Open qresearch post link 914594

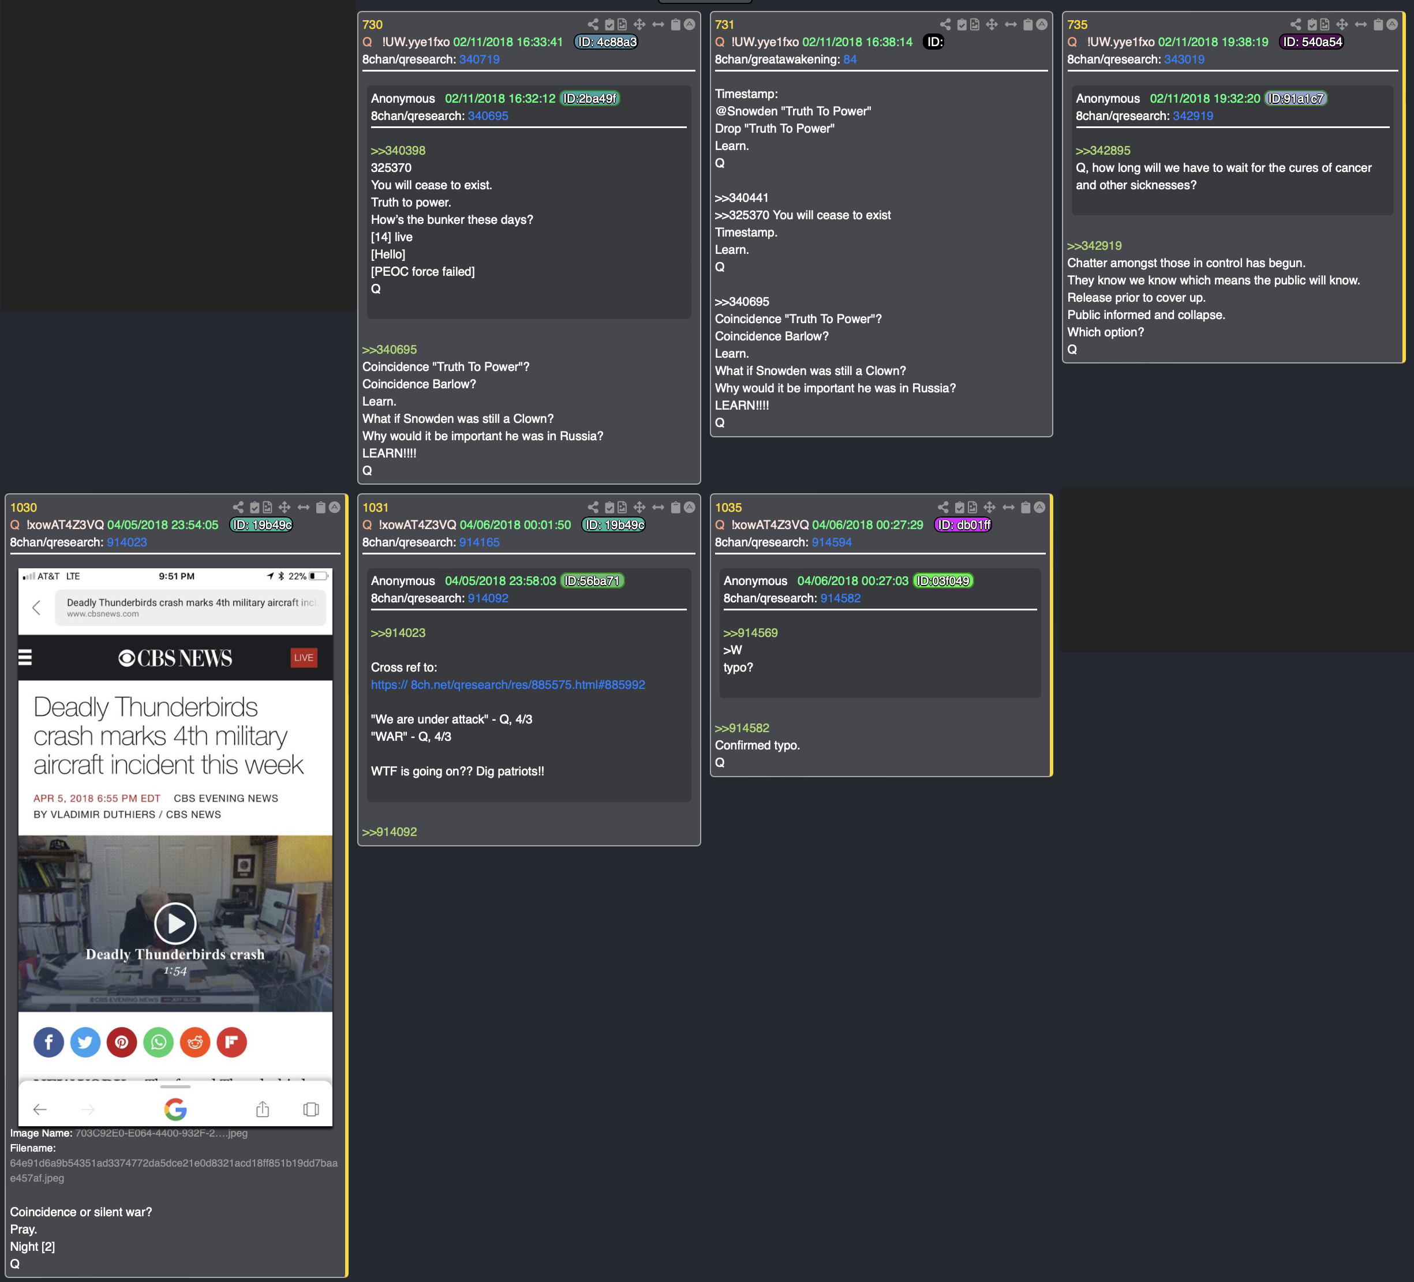(831, 542)
